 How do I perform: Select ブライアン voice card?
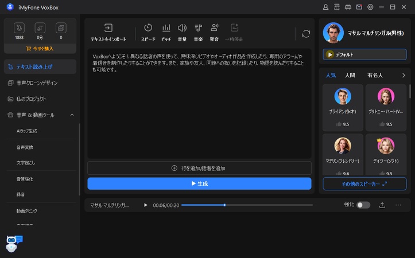point(343,108)
